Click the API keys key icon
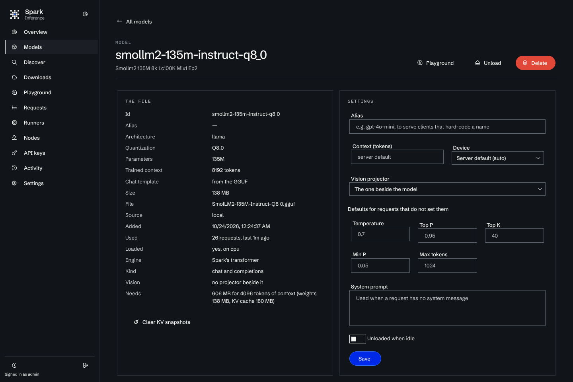Image resolution: width=573 pixels, height=382 pixels. [14, 153]
